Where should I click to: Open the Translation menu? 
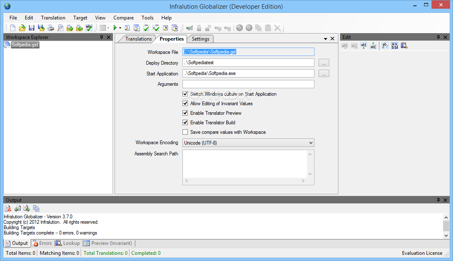[x=53, y=18]
